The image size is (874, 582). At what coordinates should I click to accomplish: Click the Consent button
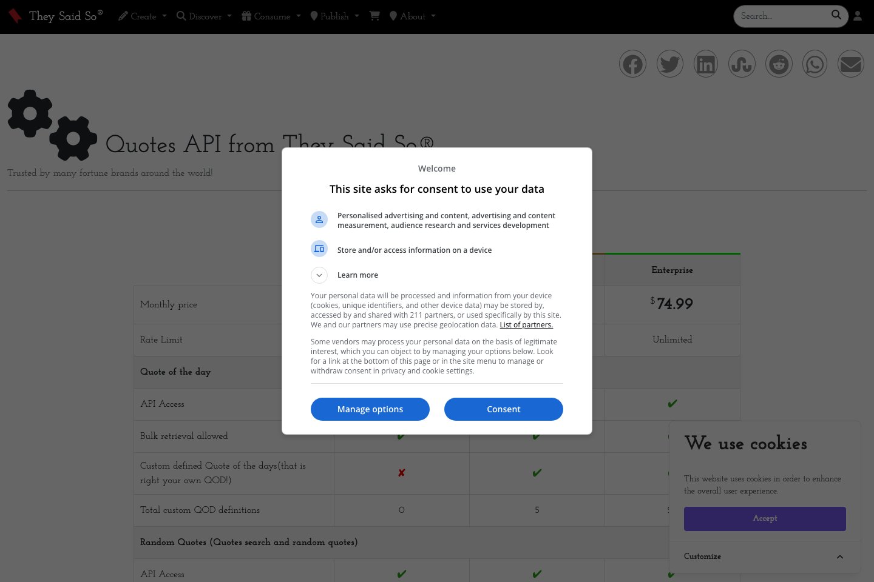click(x=503, y=409)
